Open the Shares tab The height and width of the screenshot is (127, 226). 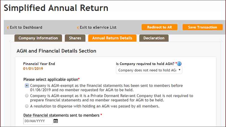tap(75, 38)
